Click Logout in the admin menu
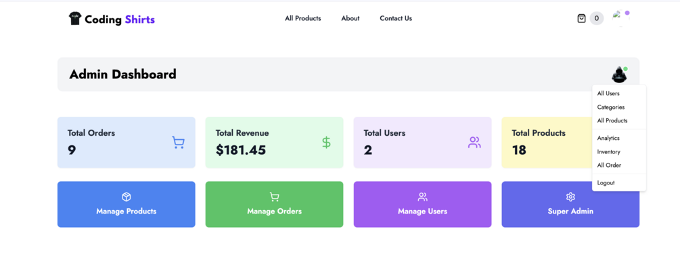 [606, 182]
